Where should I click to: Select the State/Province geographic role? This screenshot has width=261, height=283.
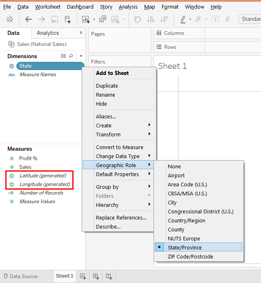click(x=185, y=247)
